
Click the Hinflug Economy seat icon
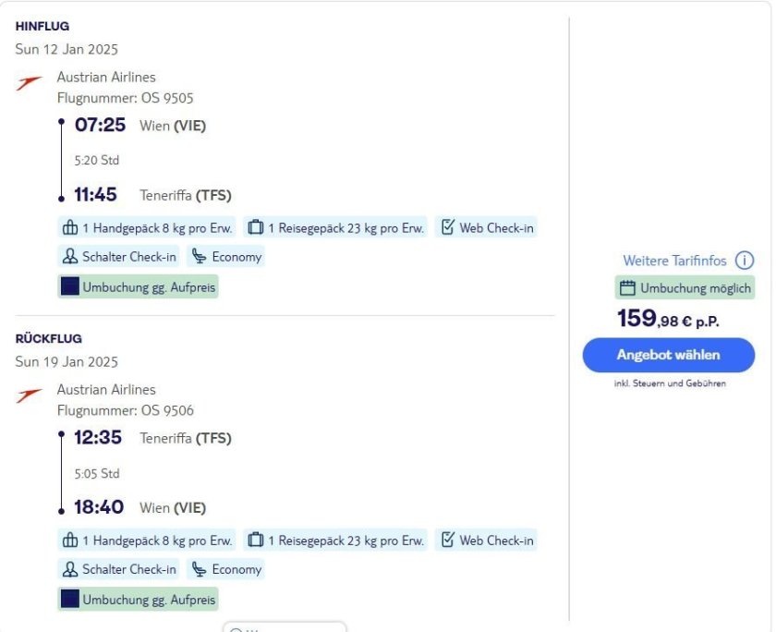pos(200,257)
